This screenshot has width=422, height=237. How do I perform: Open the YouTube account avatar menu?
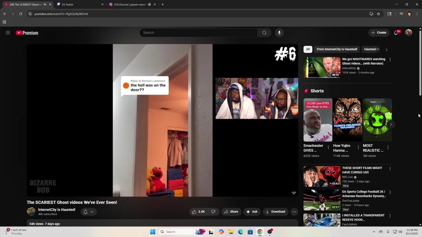click(x=408, y=33)
